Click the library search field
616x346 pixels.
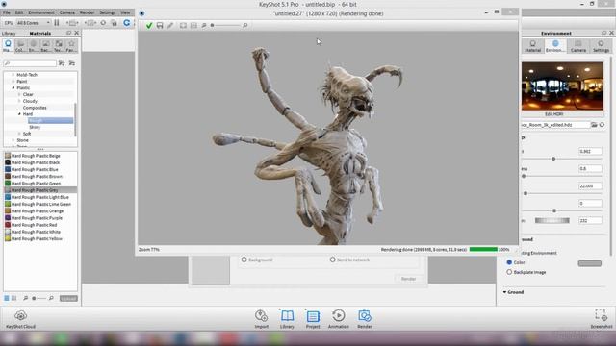[30, 63]
